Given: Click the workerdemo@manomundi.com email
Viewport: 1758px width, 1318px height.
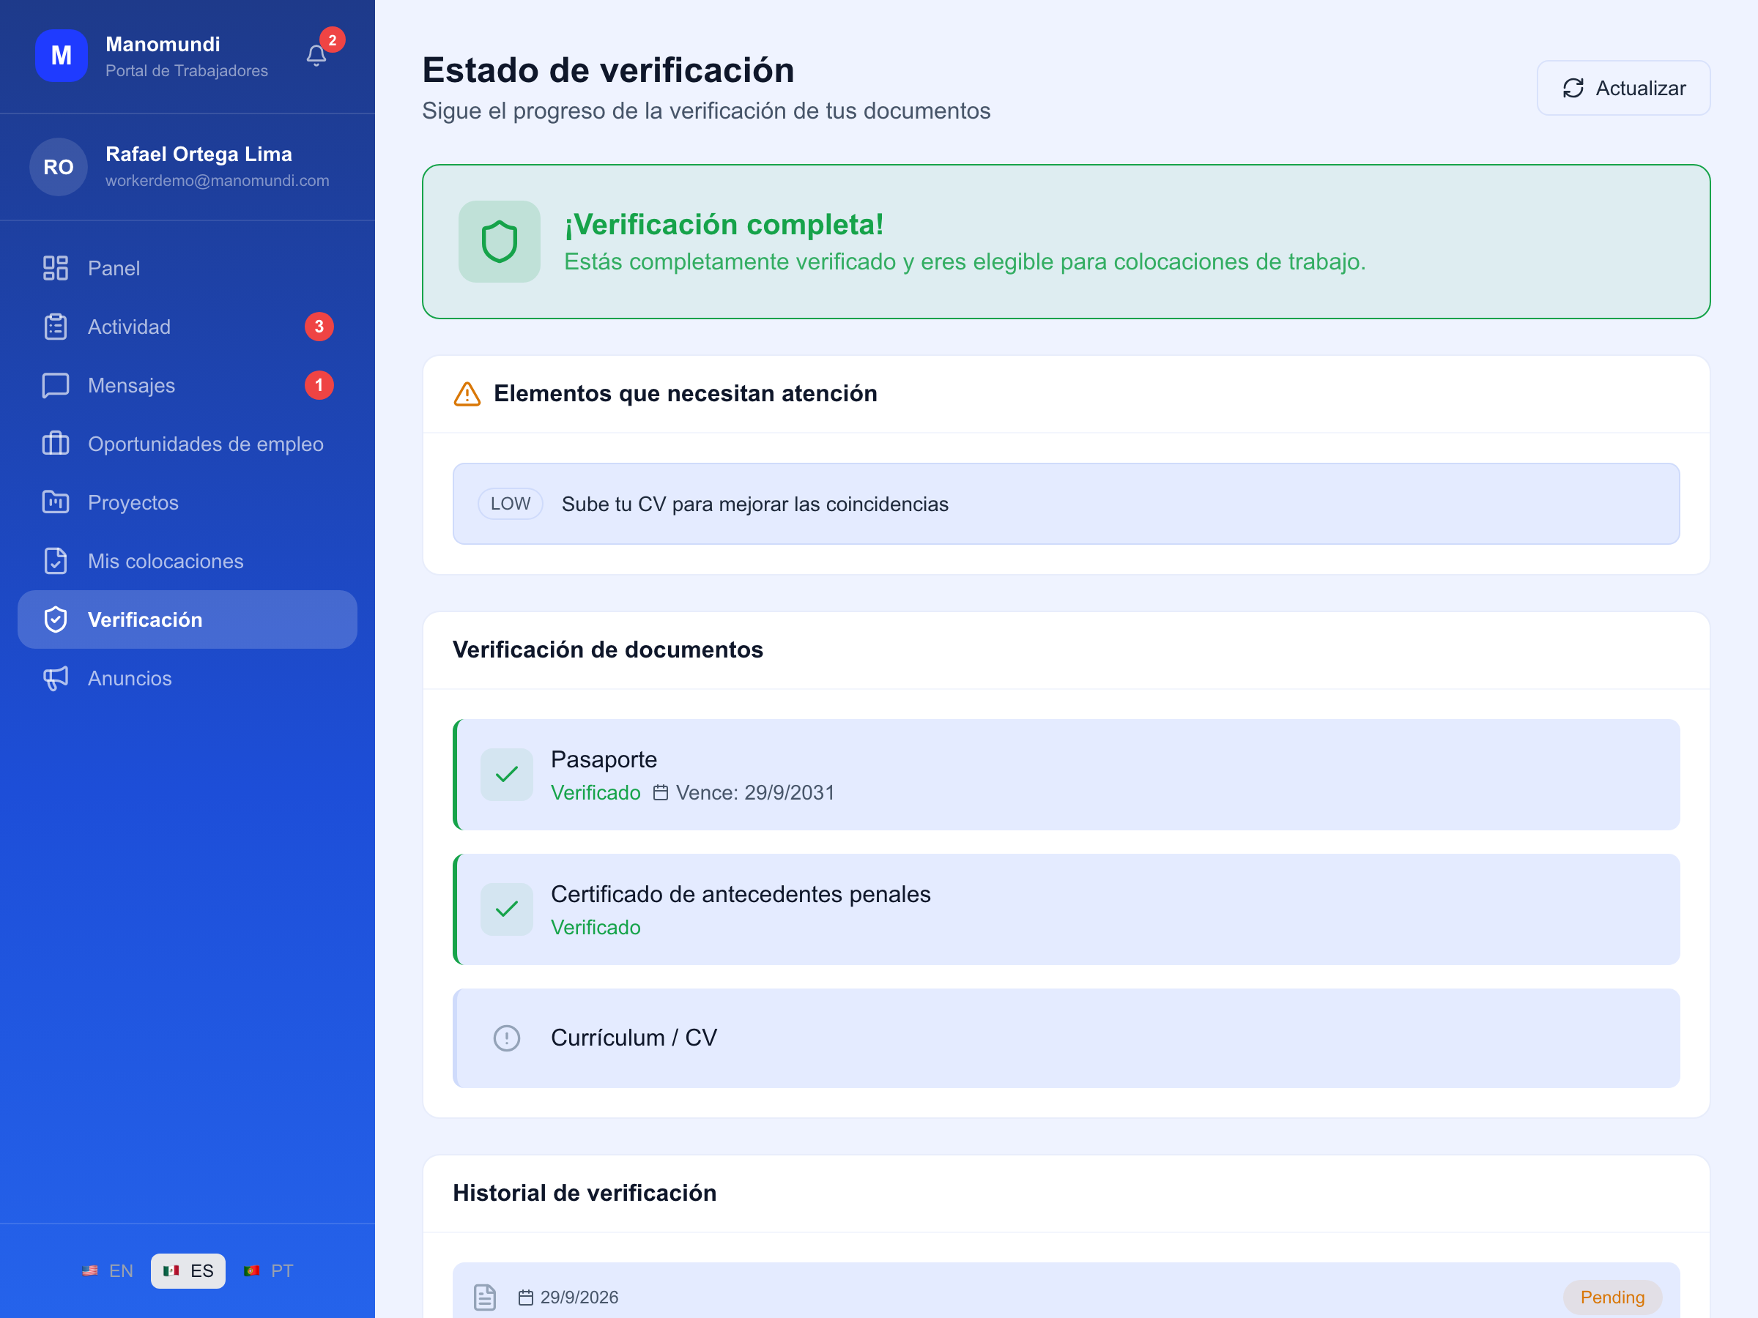Looking at the screenshot, I should coord(218,181).
